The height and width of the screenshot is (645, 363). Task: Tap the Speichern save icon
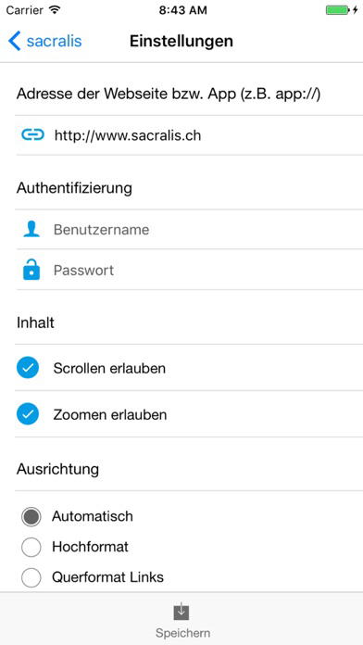[x=181, y=612]
